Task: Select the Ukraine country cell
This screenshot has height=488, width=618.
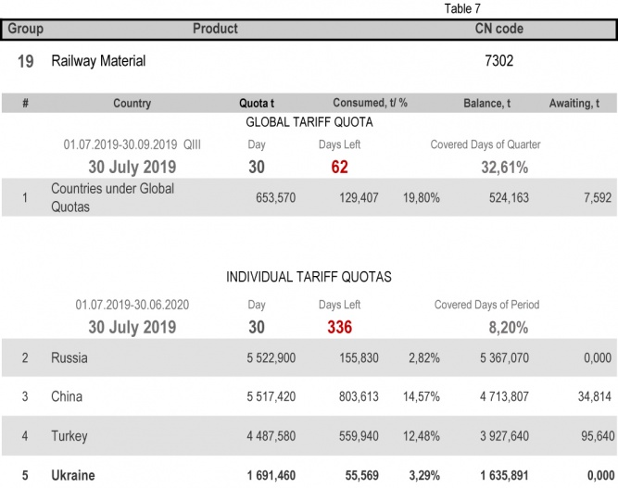Action: (75, 476)
